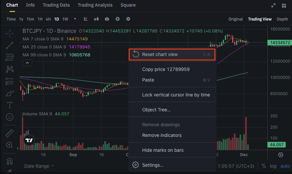Click the UTC+3 time zone display
This screenshot has height=174, width=292.
pyautogui.click(x=236, y=166)
